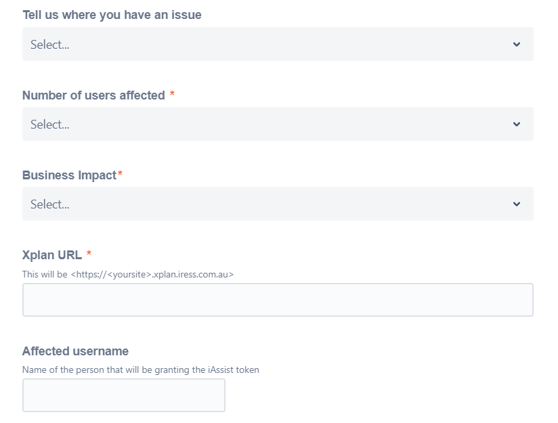Screen dimensions: 558x423
Task: Click the chevron arrow in the issue location field
Action: point(517,45)
